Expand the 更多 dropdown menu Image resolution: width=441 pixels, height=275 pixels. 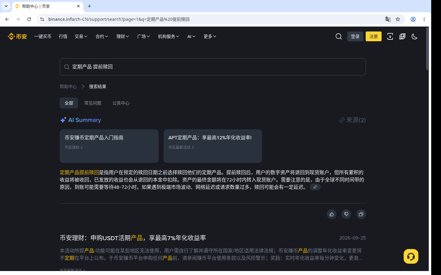pyautogui.click(x=210, y=36)
